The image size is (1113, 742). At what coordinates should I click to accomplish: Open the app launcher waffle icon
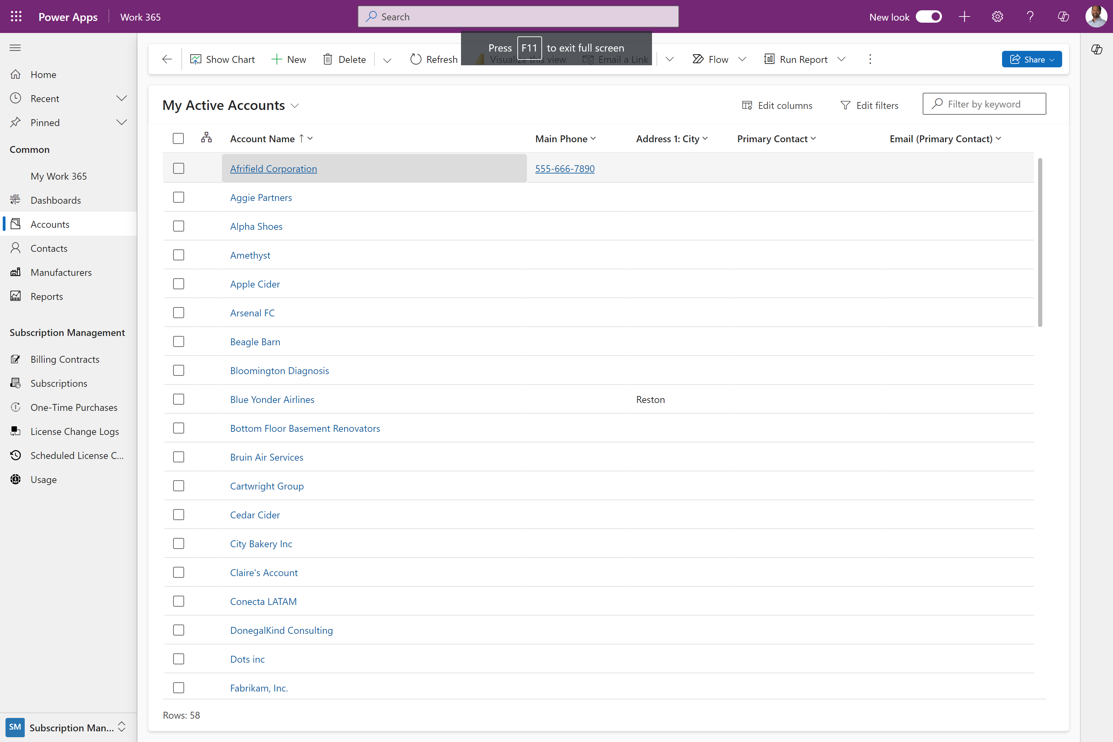pyautogui.click(x=16, y=16)
